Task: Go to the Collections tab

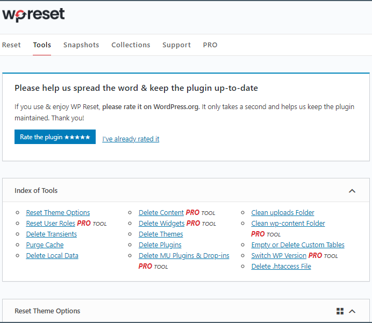Action: tap(131, 45)
